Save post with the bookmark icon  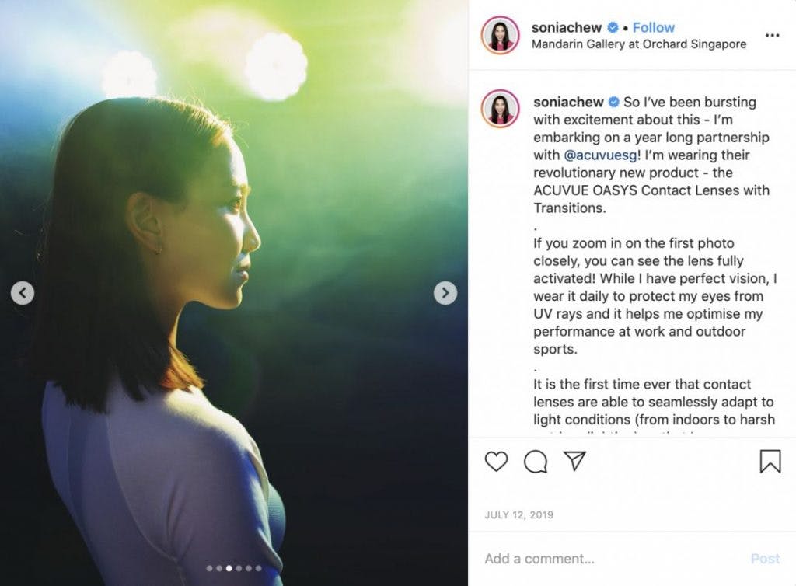click(x=770, y=461)
